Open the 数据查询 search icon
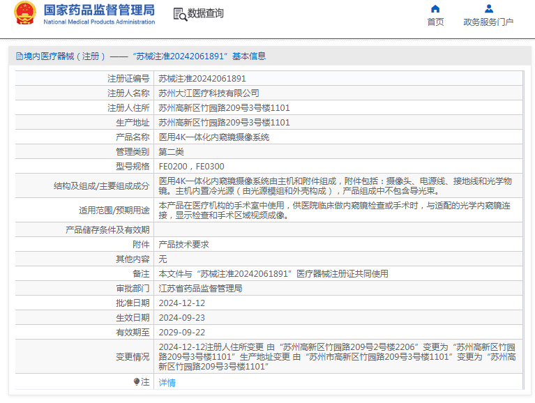Viewport: 535px width, 403px height. (x=180, y=15)
